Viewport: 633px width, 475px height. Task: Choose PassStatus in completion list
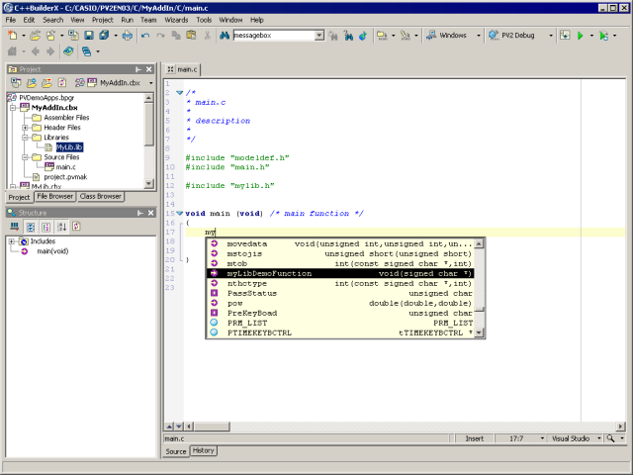[x=339, y=293]
